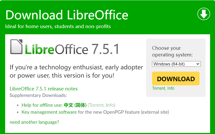Click the Torrent link below DOWNLOAD button
The image size is (215, 134).
[x=158, y=88]
